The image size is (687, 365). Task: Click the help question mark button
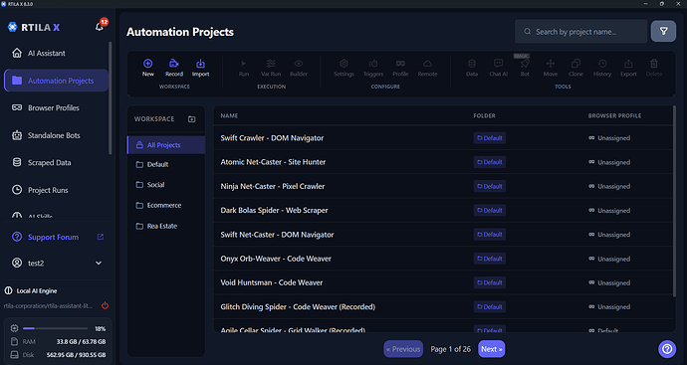pyautogui.click(x=667, y=349)
